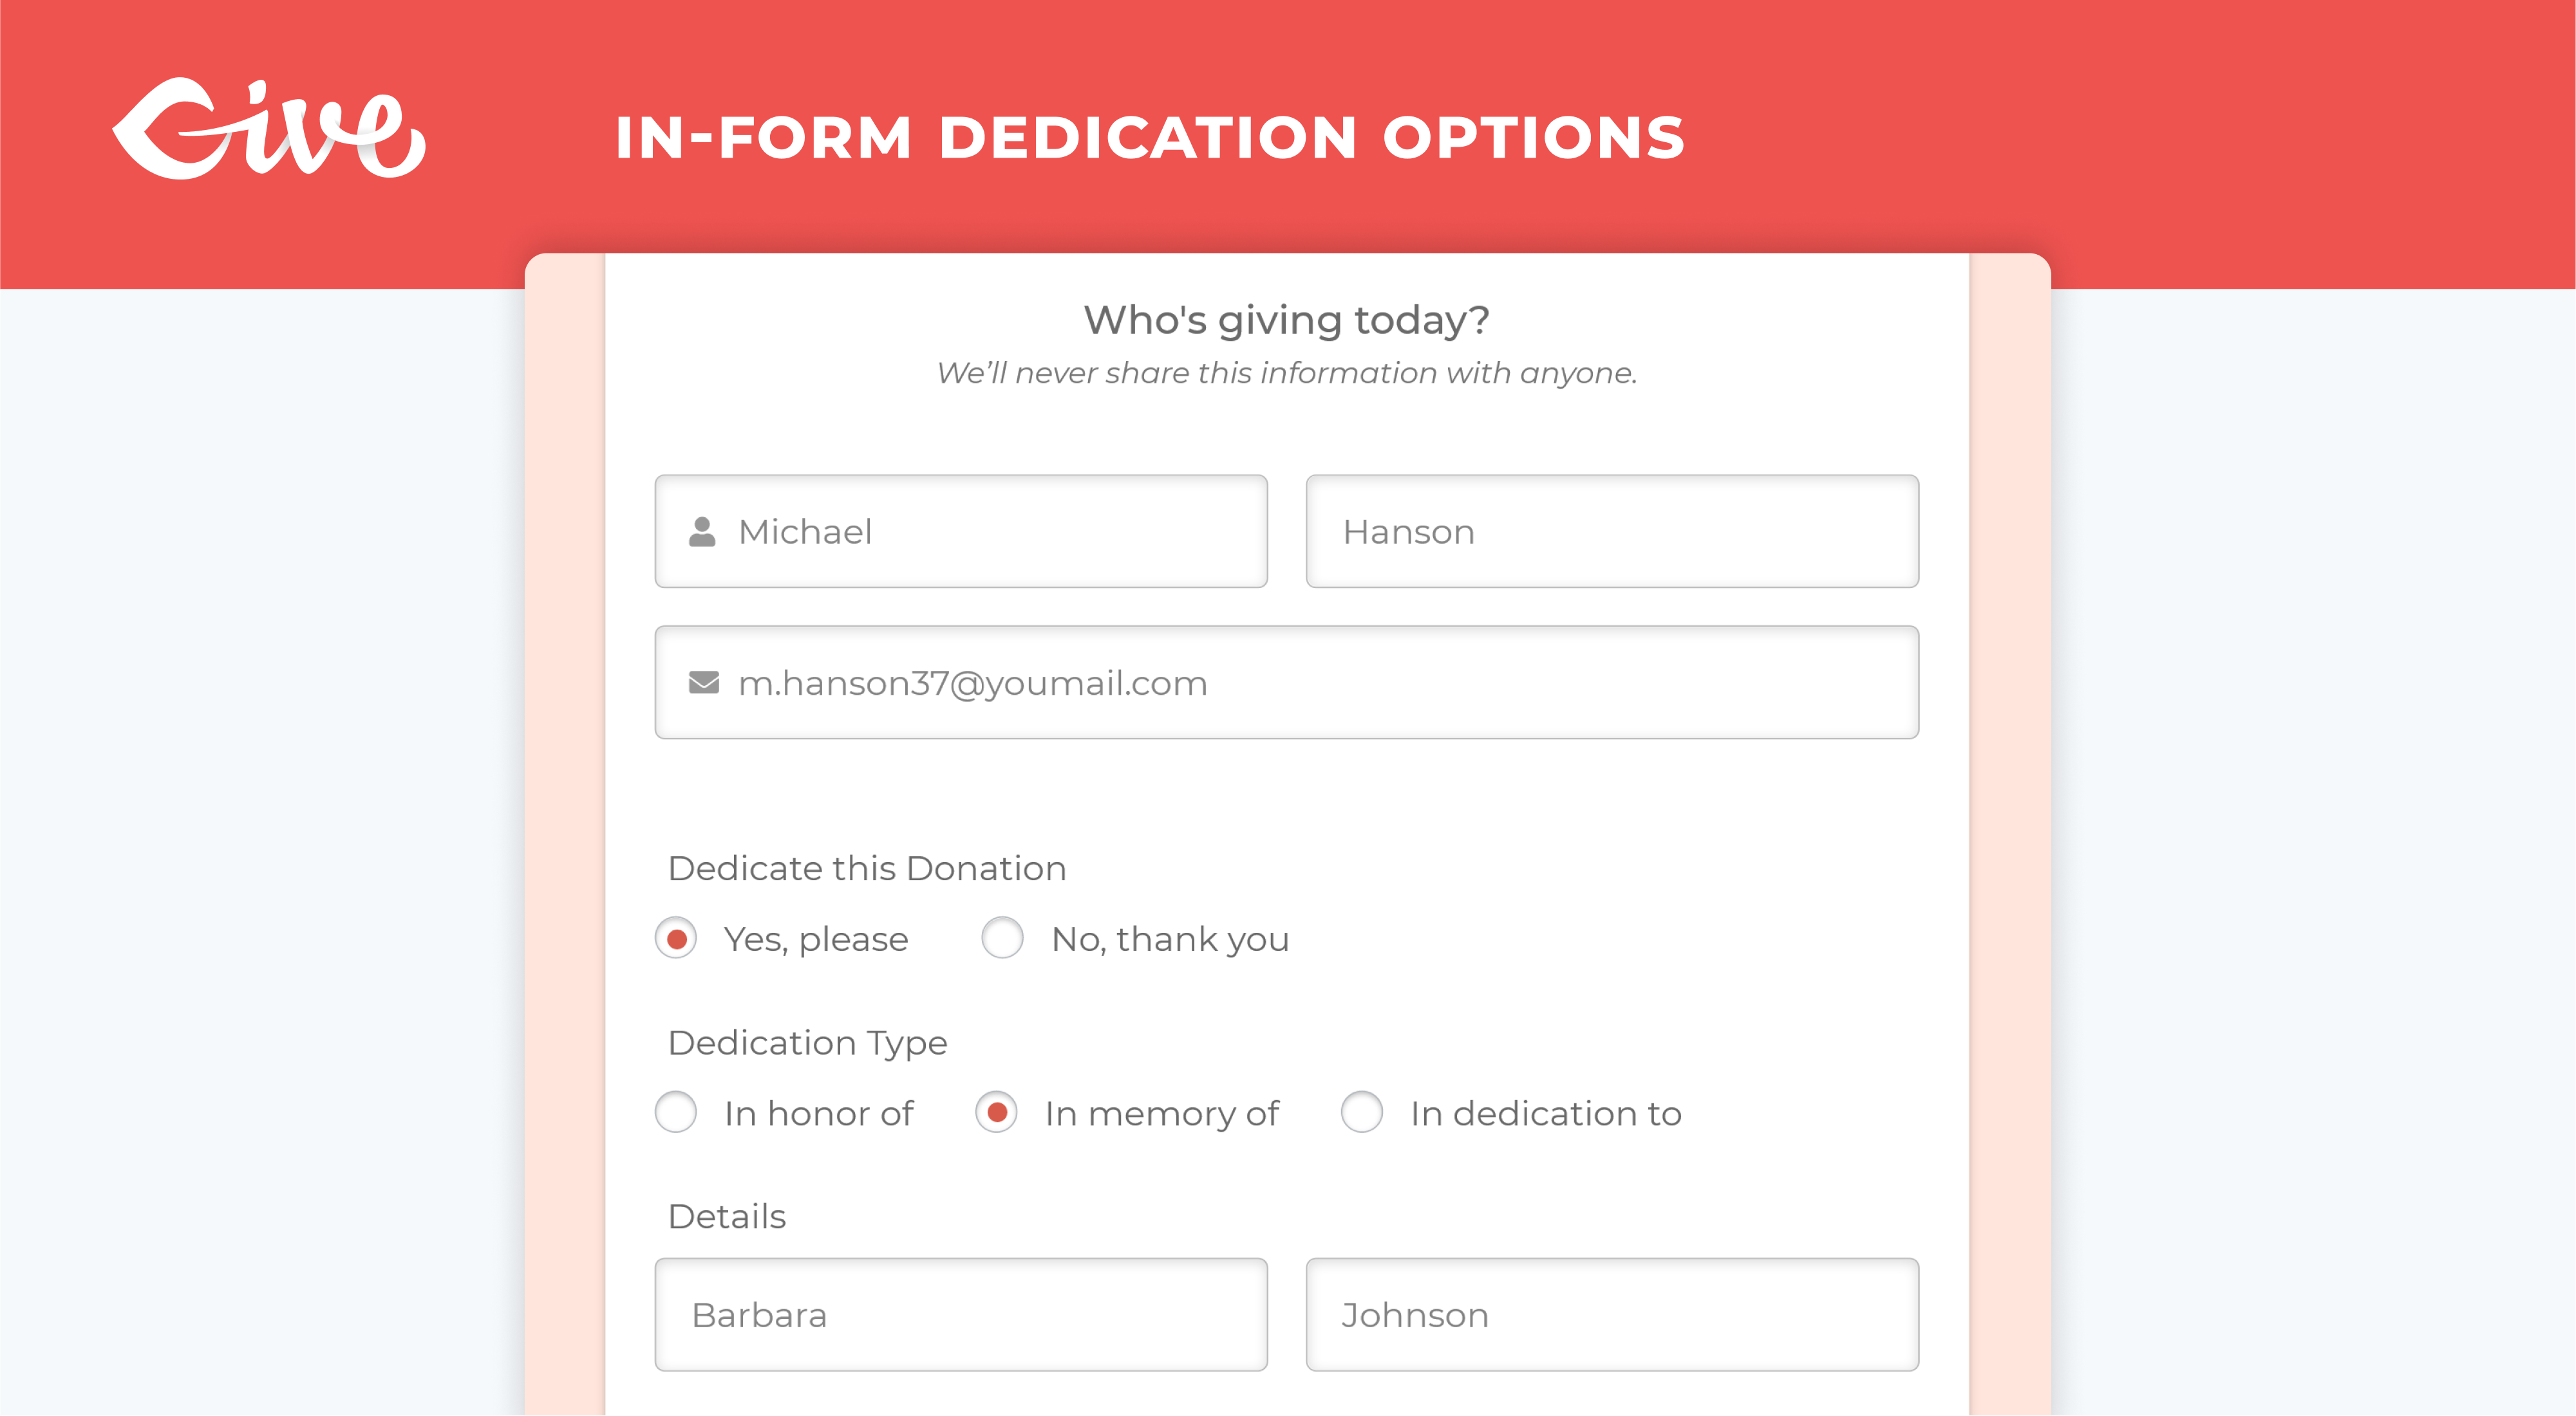Select the "Yes, please" radio button

pos(676,939)
